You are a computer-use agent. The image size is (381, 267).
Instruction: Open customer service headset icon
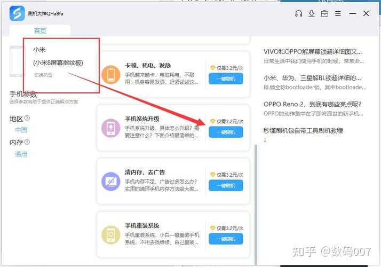click(x=299, y=13)
